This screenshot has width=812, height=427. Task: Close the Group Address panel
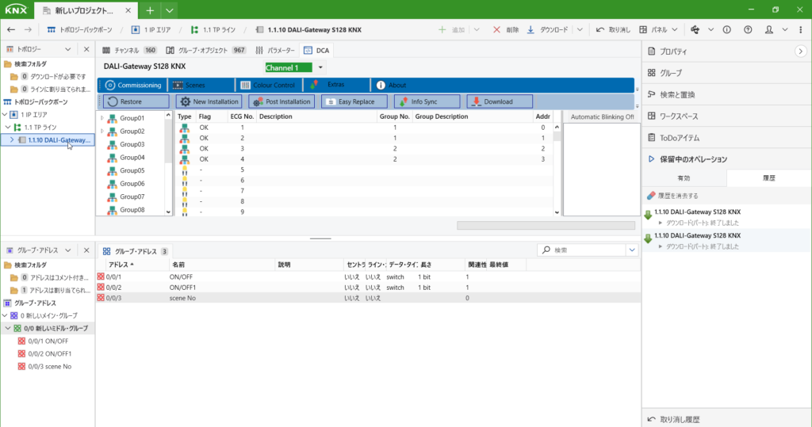pos(86,250)
